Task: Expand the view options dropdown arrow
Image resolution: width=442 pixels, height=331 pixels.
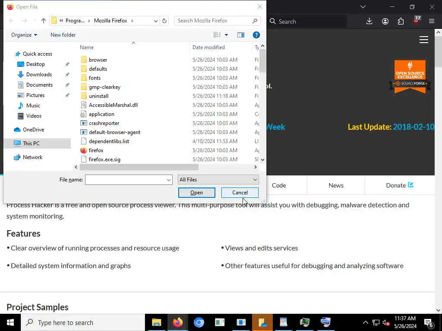Action: [226, 35]
